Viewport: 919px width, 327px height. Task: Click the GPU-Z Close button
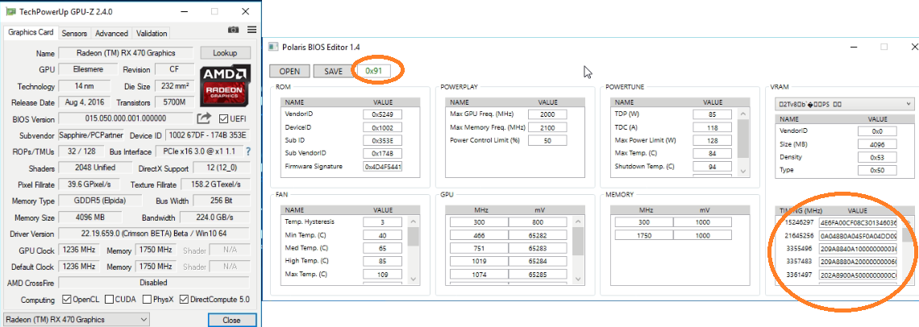pos(231,320)
